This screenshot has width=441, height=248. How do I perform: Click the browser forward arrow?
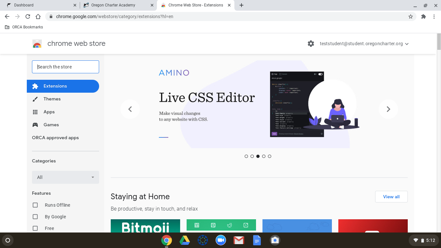(x=17, y=16)
